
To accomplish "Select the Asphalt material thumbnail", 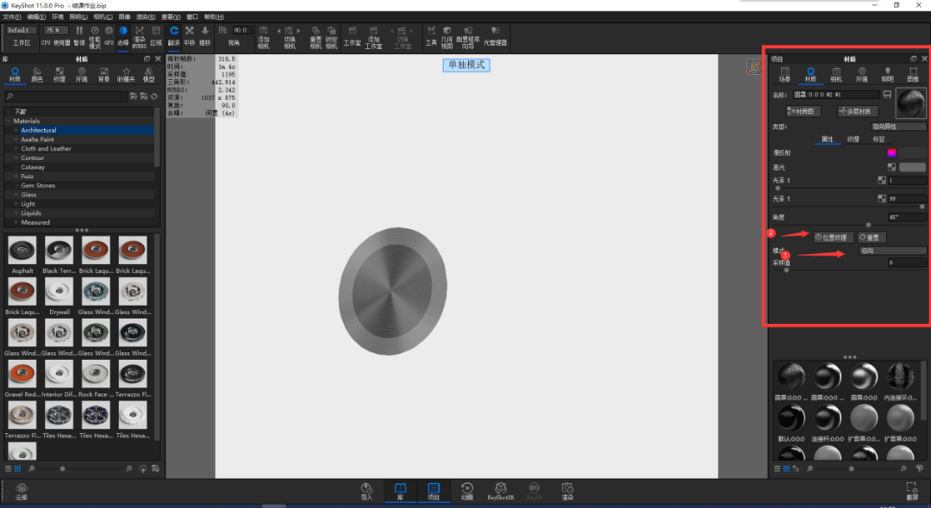I will tap(22, 251).
